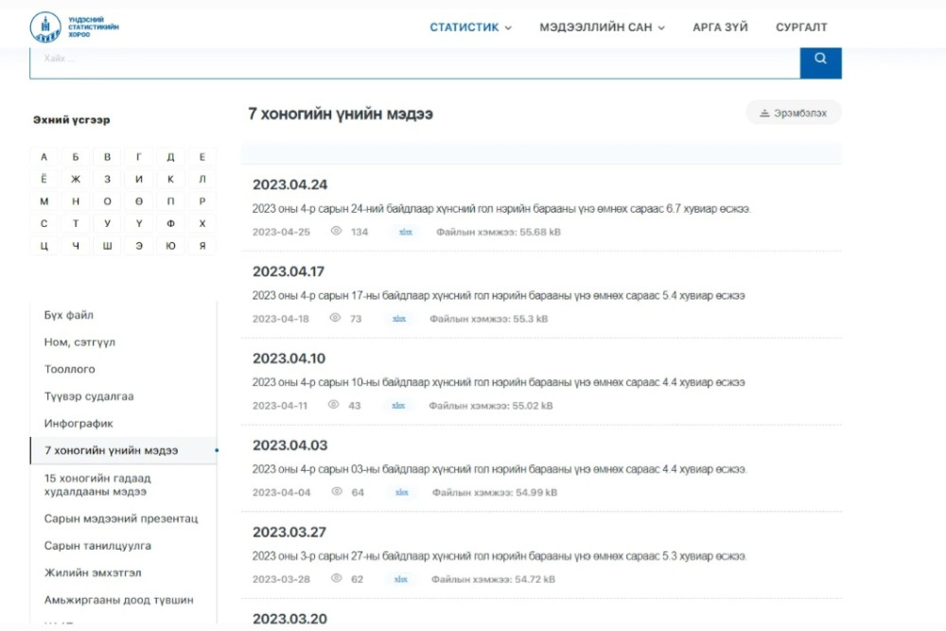
Task: Click the eye icon beside 73 views
Action: click(335, 318)
